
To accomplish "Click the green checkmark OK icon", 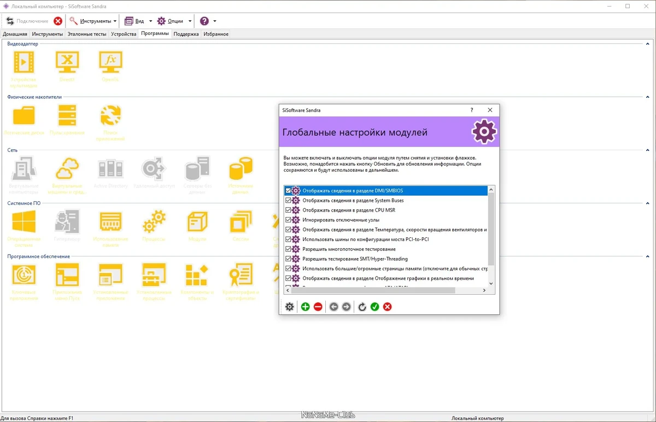I will 374,307.
